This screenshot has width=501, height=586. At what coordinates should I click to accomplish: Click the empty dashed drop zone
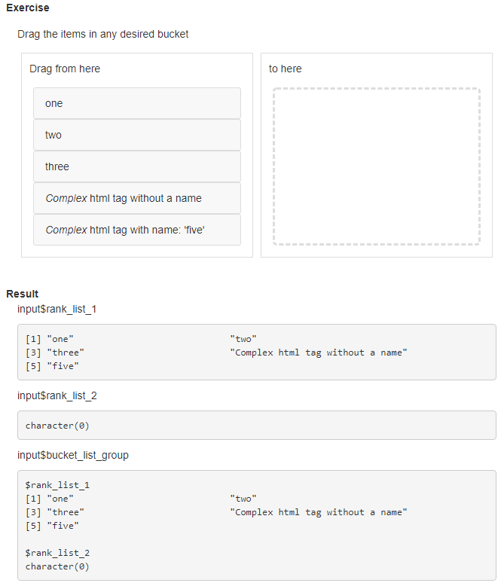(x=376, y=166)
